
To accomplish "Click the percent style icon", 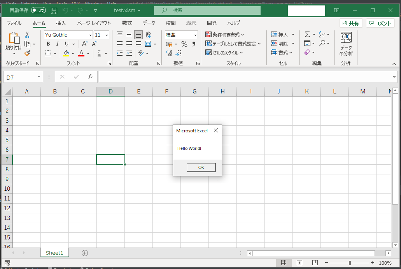I will tap(184, 44).
